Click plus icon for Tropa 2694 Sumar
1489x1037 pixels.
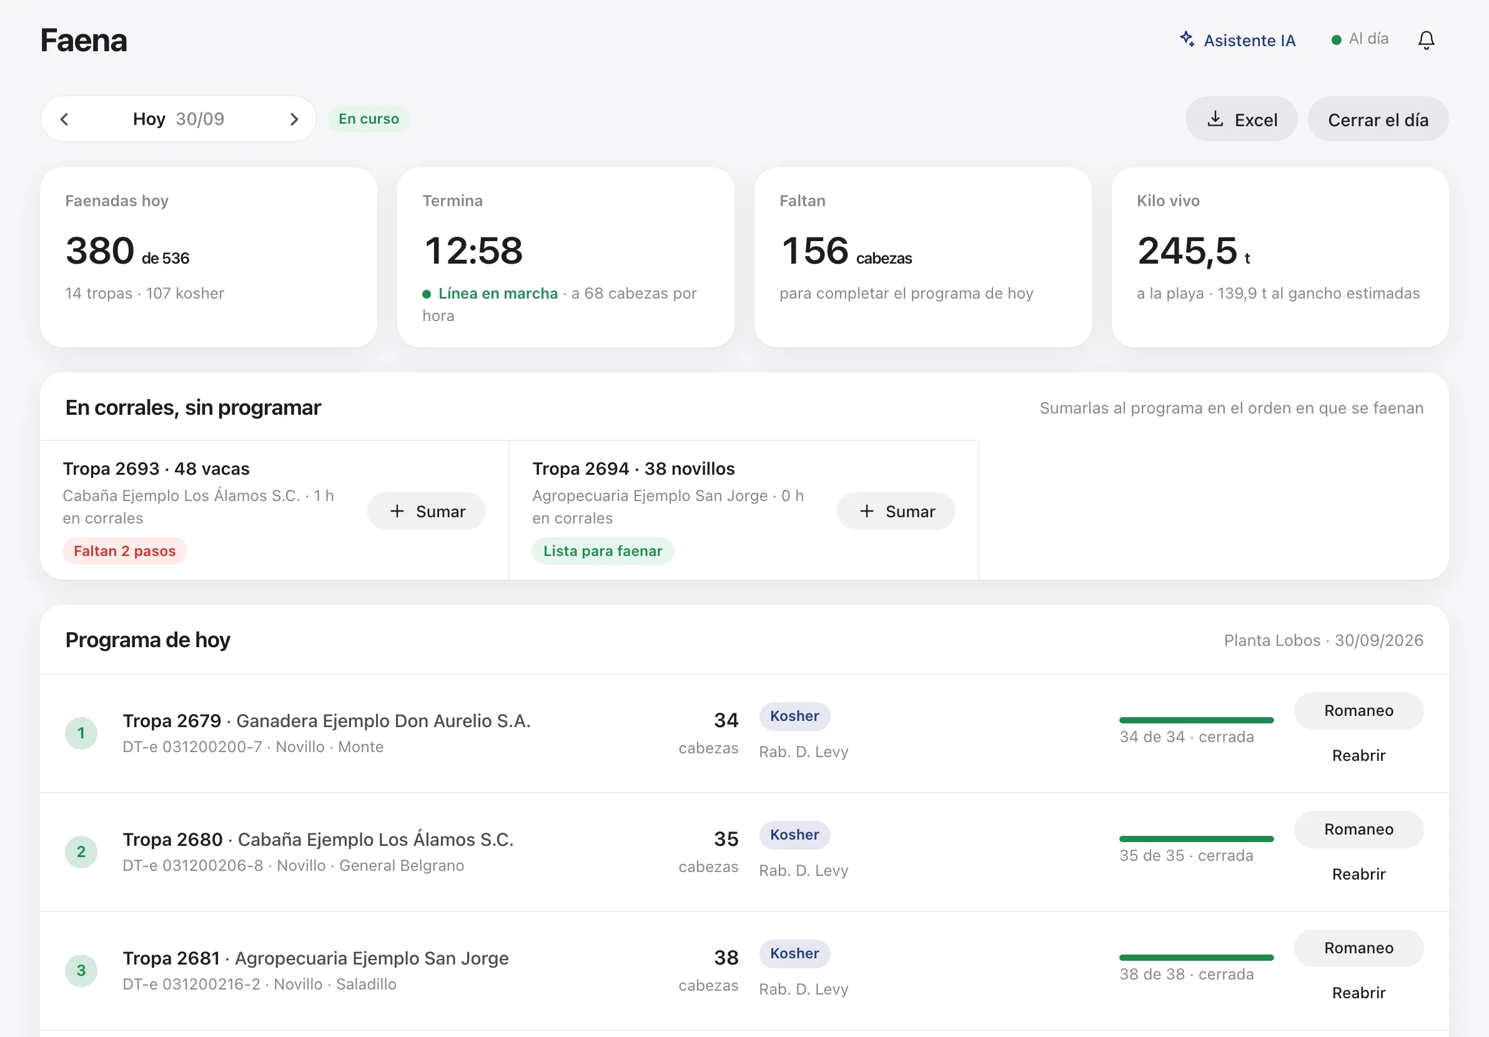coord(866,511)
